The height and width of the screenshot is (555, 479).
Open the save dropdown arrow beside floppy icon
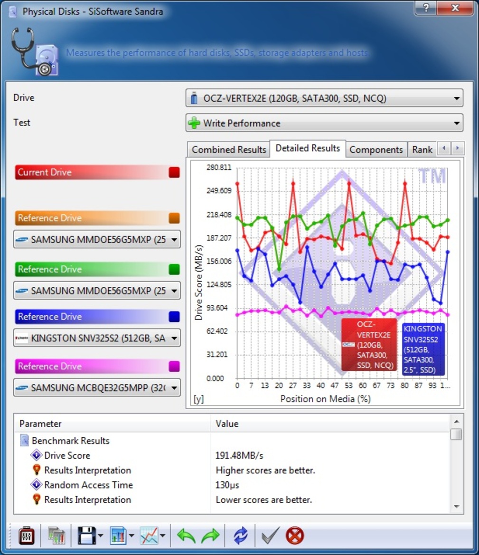pyautogui.click(x=101, y=536)
